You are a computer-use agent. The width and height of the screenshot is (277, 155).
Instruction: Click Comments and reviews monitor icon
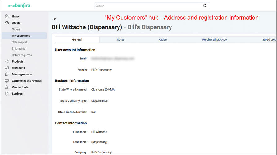pos(7,81)
